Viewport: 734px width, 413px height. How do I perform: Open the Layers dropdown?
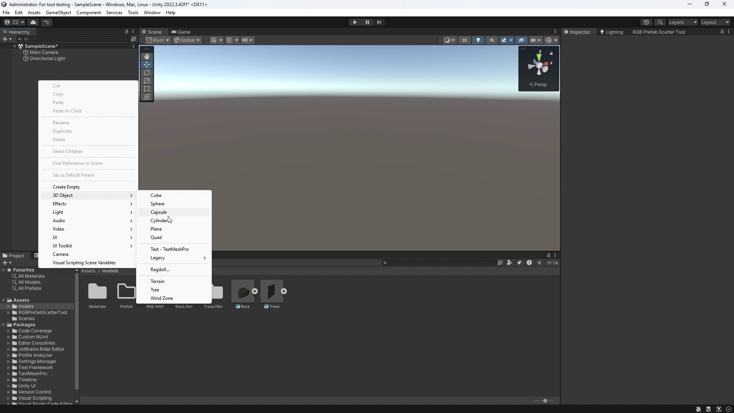(683, 22)
